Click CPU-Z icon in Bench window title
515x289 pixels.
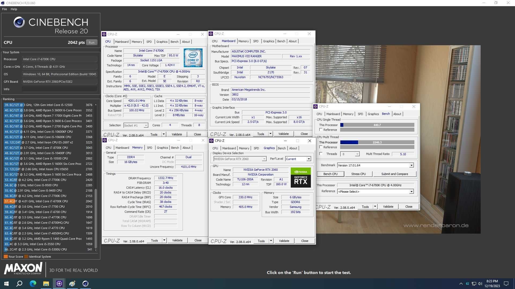(316, 107)
